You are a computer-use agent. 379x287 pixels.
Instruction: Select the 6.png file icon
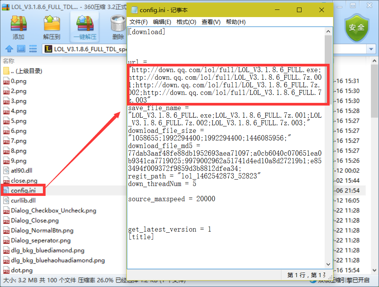[6, 131]
